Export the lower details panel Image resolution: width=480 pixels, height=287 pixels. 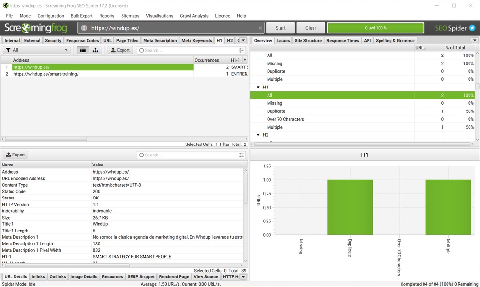[x=16, y=155]
